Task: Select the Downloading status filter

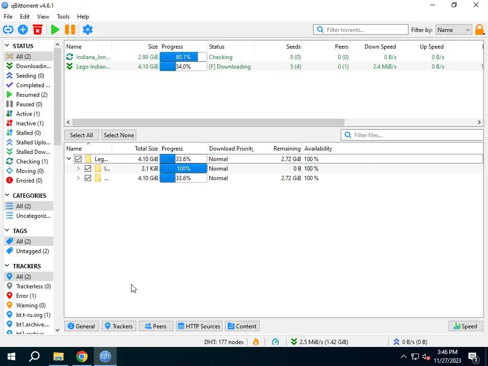Action: click(29, 66)
